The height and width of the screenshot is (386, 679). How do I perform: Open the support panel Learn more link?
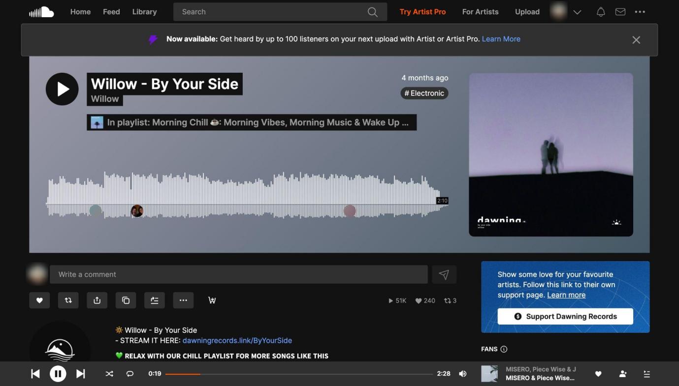566,295
